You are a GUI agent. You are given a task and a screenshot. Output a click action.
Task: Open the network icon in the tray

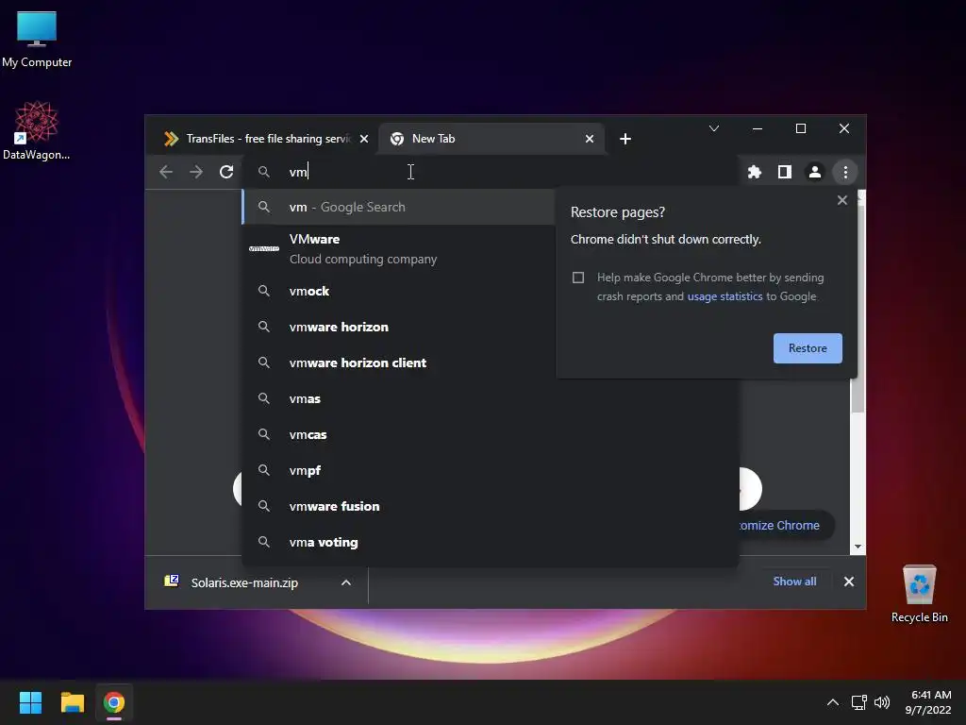click(x=858, y=702)
